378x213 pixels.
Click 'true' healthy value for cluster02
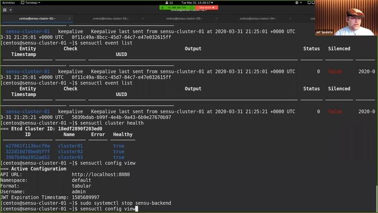click(119, 151)
